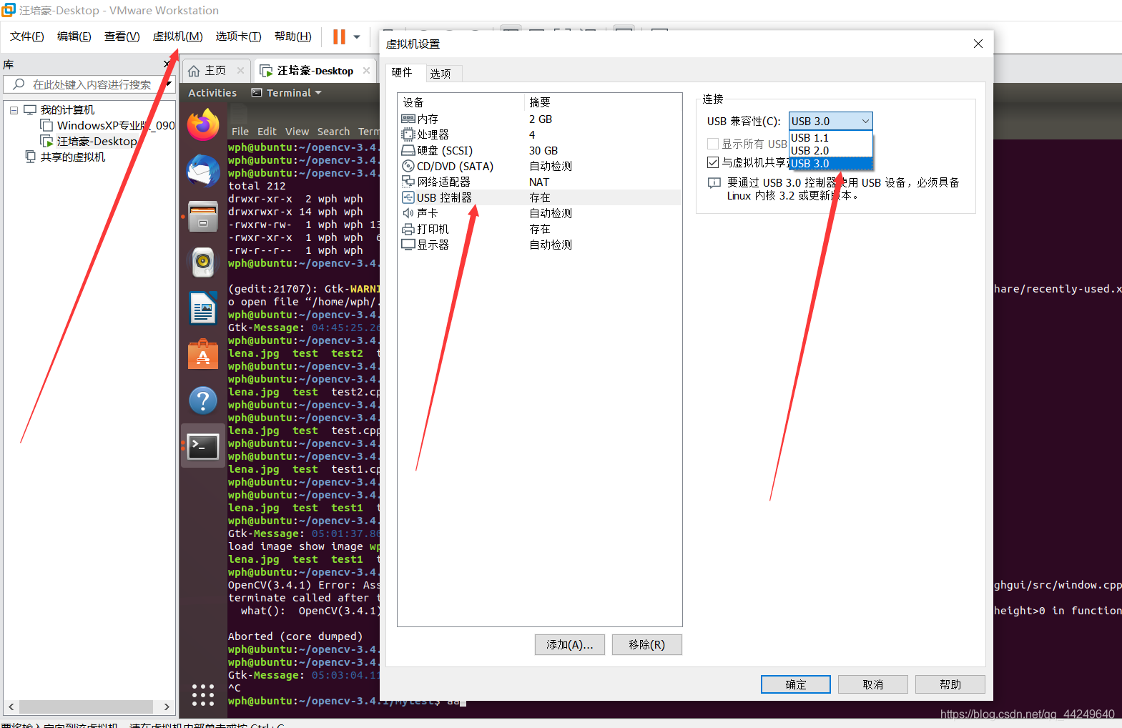Click the 帮助 button in dialog
The width and height of the screenshot is (1122, 728).
click(x=950, y=684)
